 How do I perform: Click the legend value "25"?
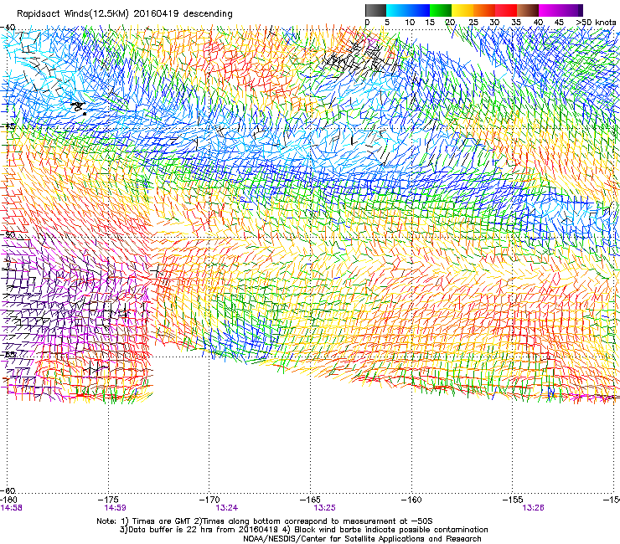[x=473, y=23]
